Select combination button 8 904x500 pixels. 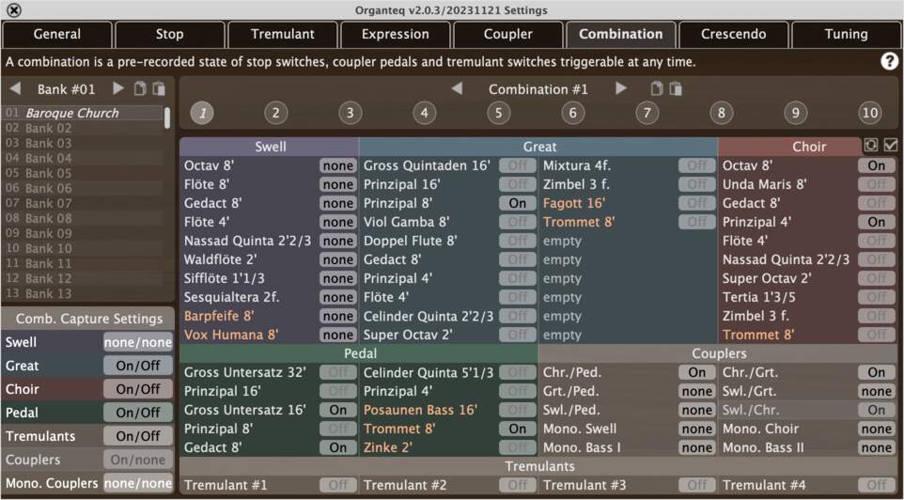722,113
